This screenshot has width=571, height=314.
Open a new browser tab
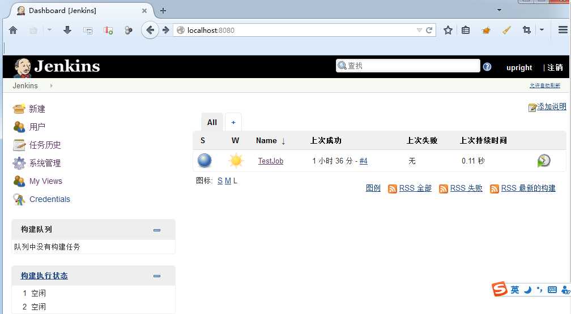(x=163, y=11)
